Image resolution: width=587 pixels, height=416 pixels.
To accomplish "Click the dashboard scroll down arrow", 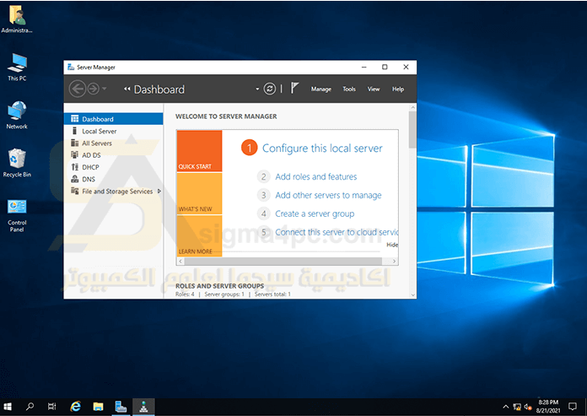I will click(x=412, y=295).
